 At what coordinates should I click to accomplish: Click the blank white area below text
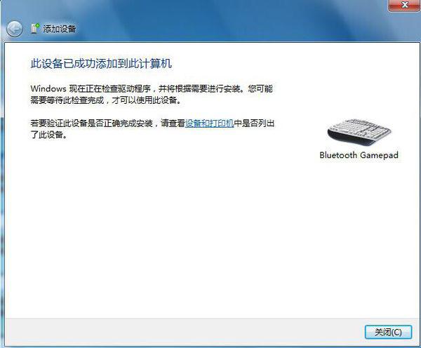(188, 228)
